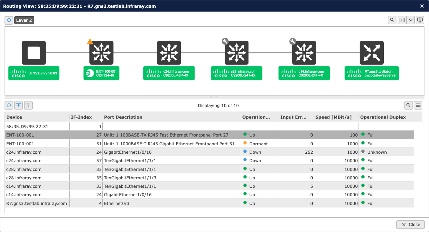
Task: Open the table column list menu
Action: 418,105
